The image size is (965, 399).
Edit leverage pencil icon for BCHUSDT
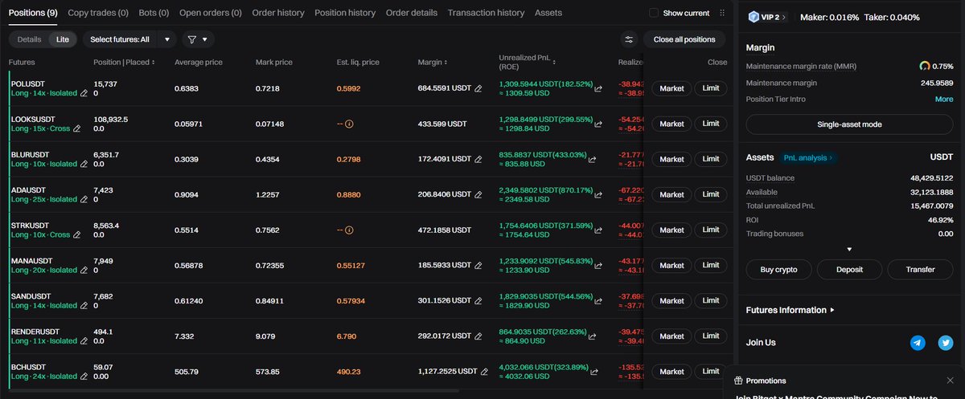click(84, 376)
